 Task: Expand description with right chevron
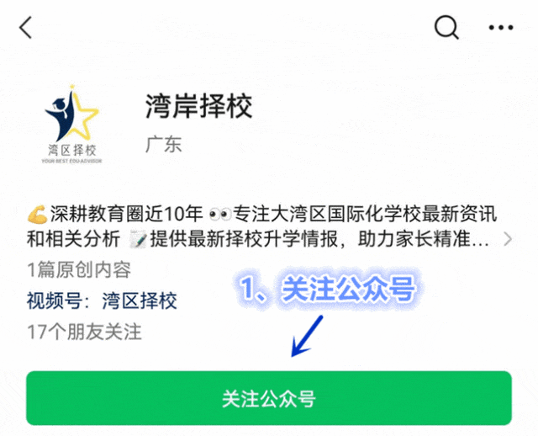(x=508, y=239)
